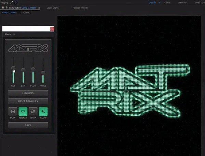Click the Matrix logo in the panel
This screenshot has width=205, height=156.
coord(28,48)
